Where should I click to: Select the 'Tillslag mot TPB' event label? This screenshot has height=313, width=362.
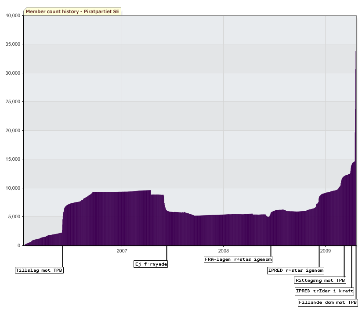[x=39, y=270]
